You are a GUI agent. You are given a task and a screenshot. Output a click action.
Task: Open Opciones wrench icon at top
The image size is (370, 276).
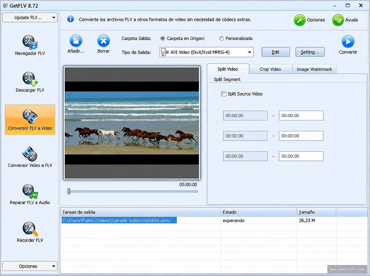coord(300,20)
